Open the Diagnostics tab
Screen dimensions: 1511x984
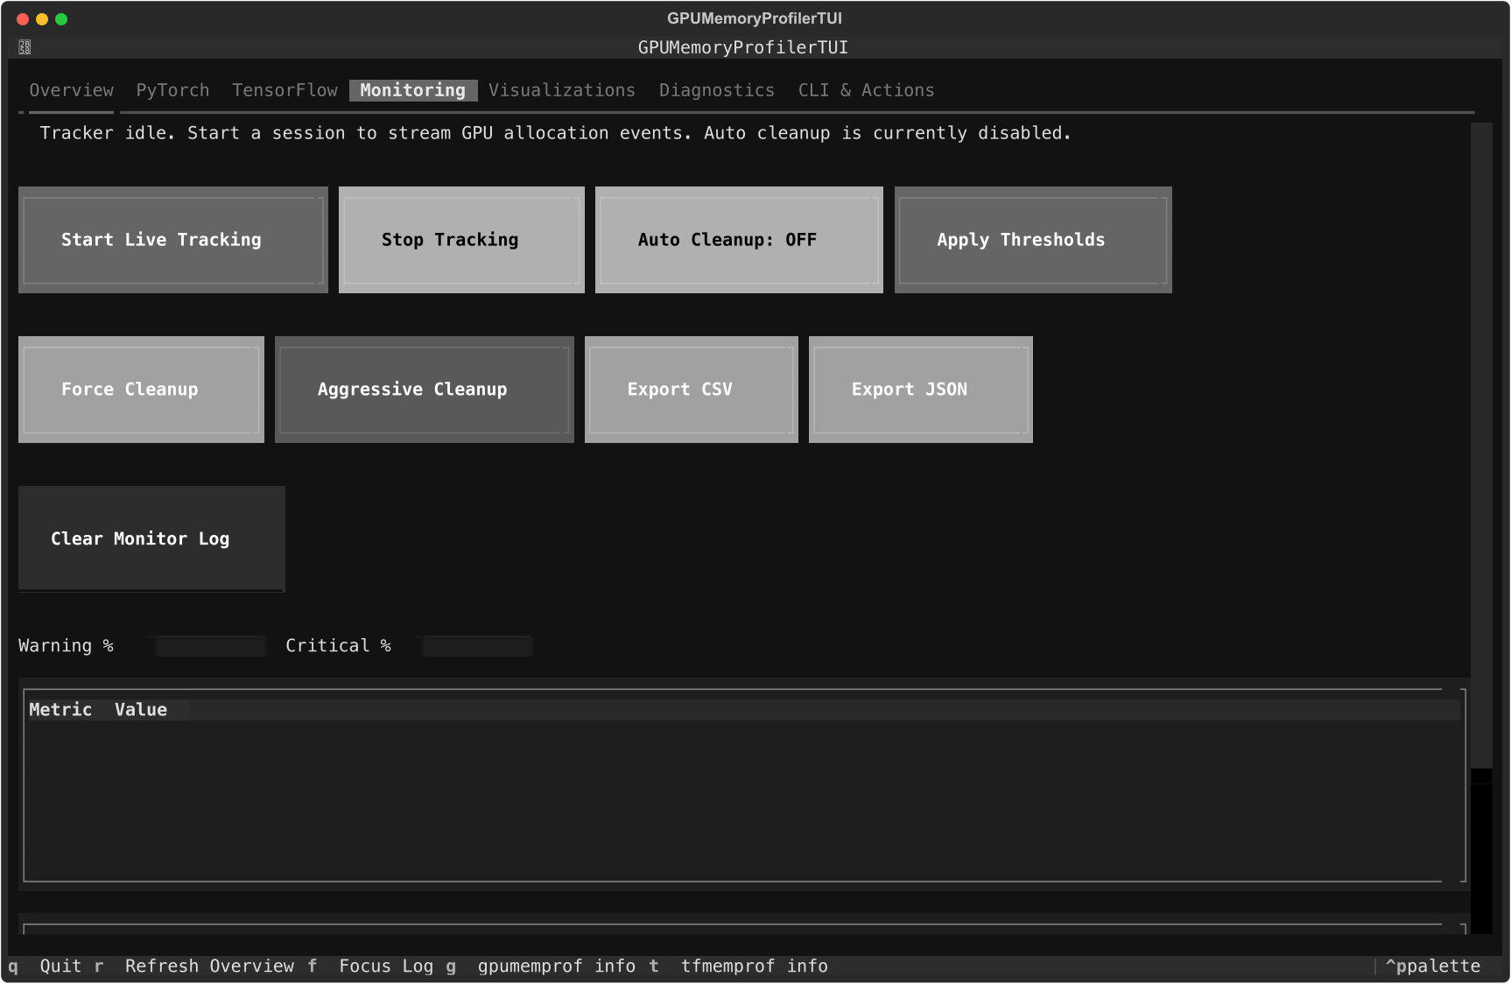tap(717, 90)
